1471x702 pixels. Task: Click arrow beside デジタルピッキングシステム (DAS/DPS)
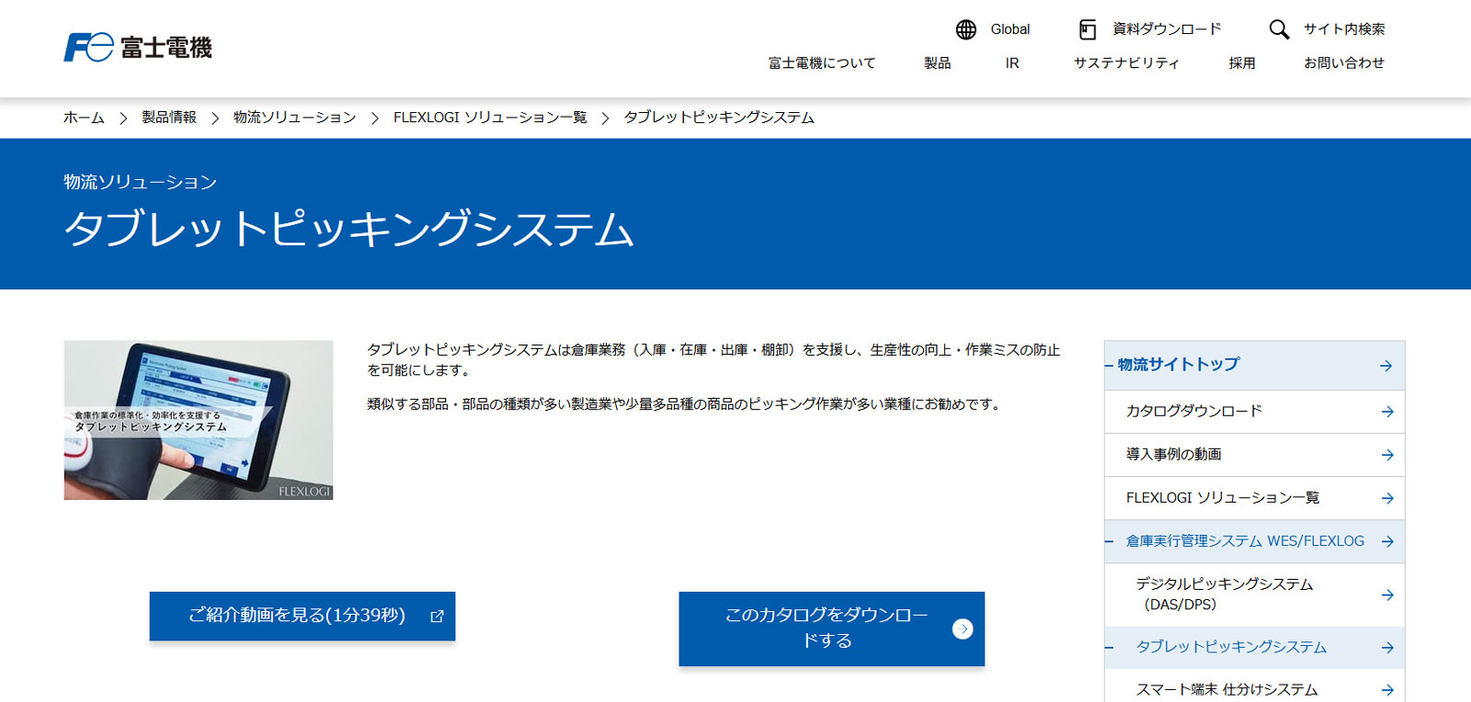pyautogui.click(x=1387, y=594)
